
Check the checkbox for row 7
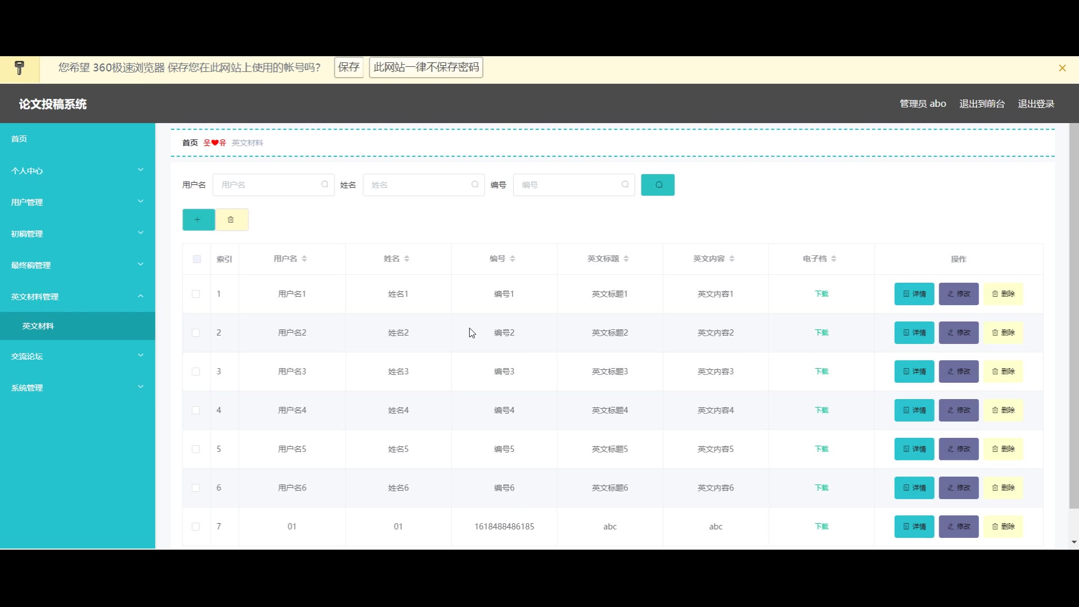[196, 527]
